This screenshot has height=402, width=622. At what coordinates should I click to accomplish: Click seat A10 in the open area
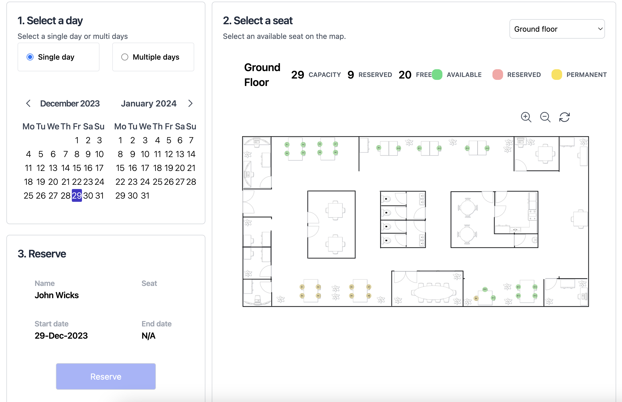[399, 148]
